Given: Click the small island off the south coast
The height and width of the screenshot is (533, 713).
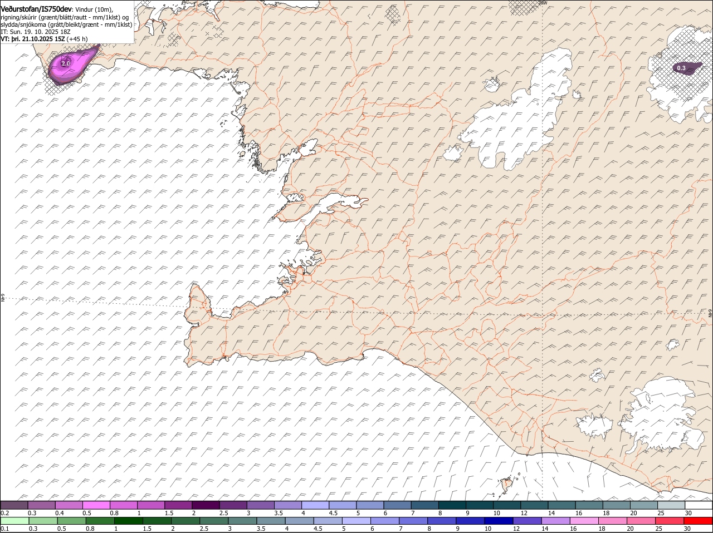Looking at the screenshot, I should coord(507,484).
